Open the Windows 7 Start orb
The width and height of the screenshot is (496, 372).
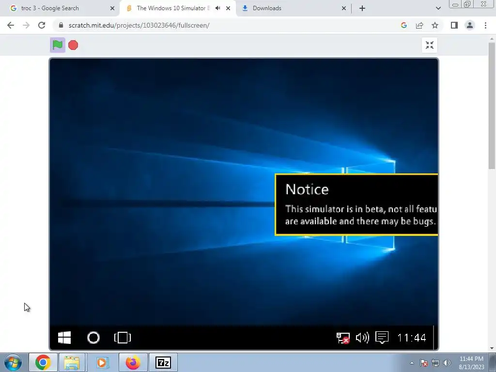click(13, 362)
